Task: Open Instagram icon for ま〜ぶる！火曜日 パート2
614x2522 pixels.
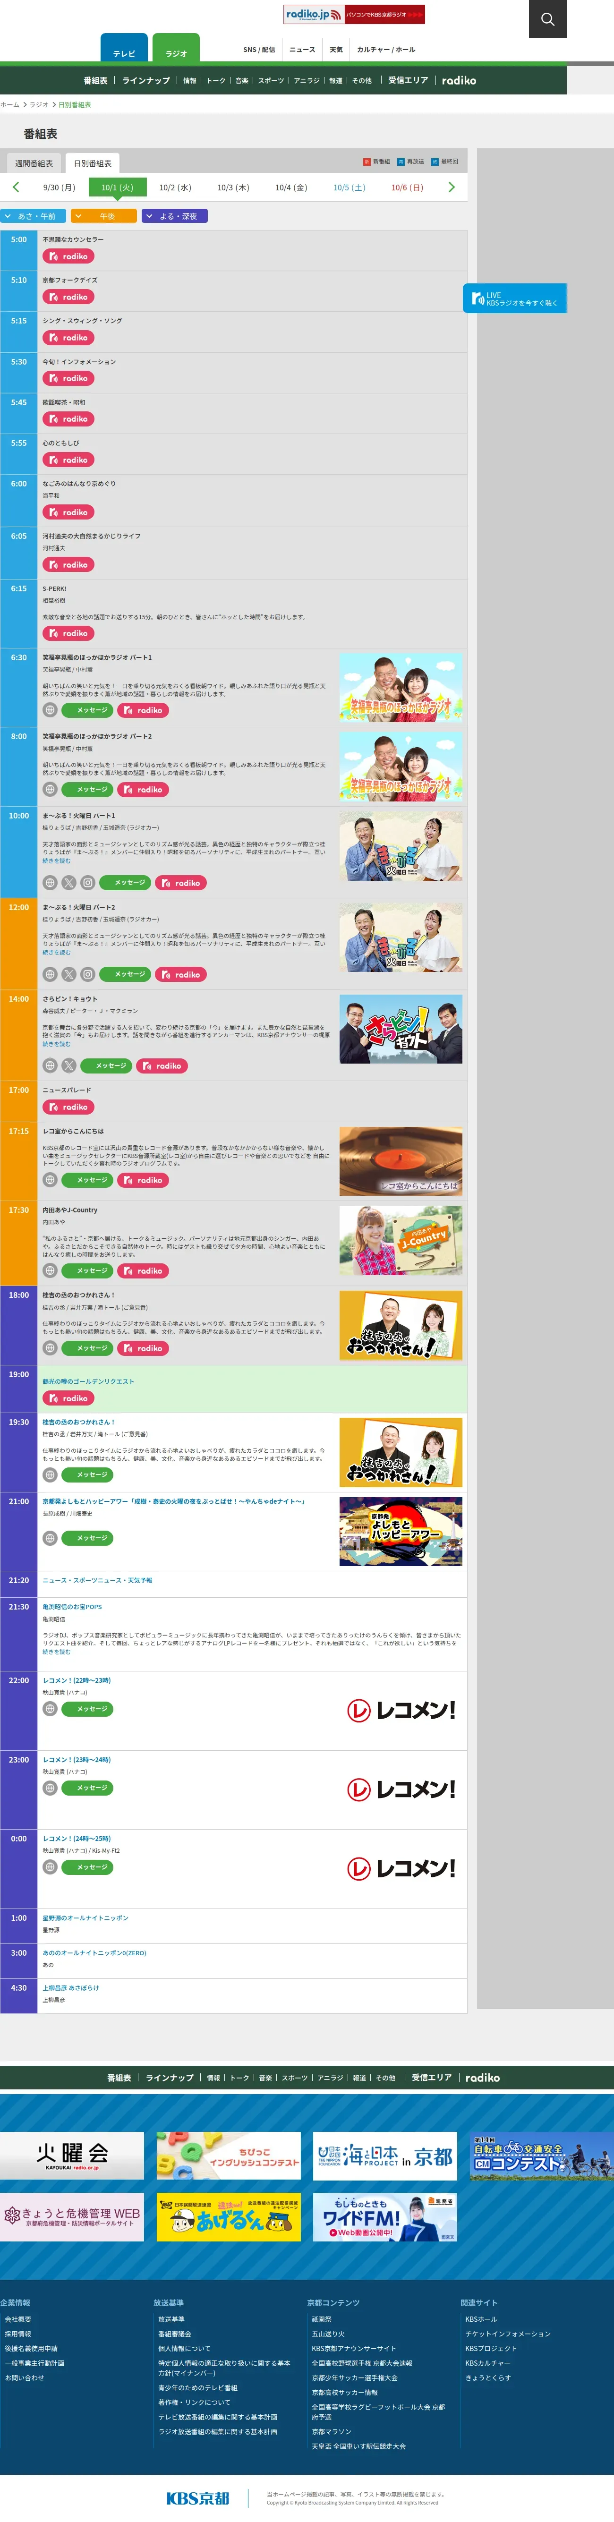Action: tap(87, 974)
